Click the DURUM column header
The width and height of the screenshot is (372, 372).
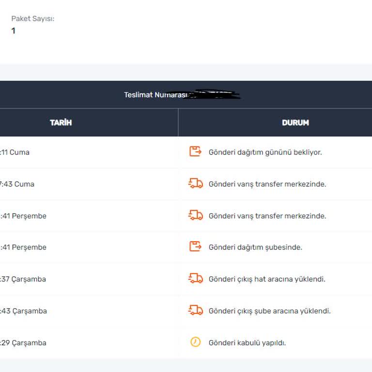pyautogui.click(x=295, y=123)
